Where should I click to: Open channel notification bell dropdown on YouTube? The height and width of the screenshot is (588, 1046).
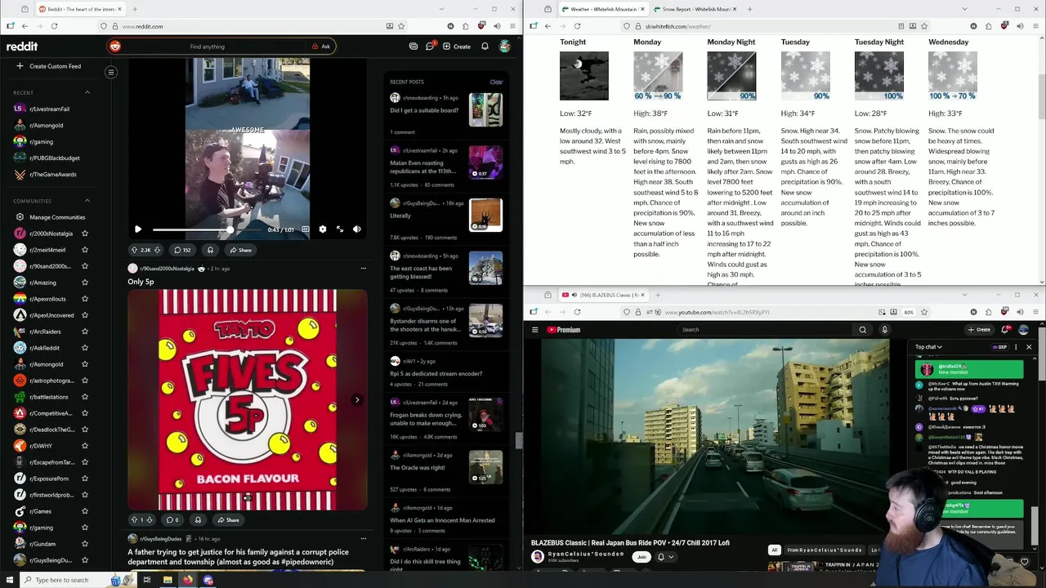[665, 557]
